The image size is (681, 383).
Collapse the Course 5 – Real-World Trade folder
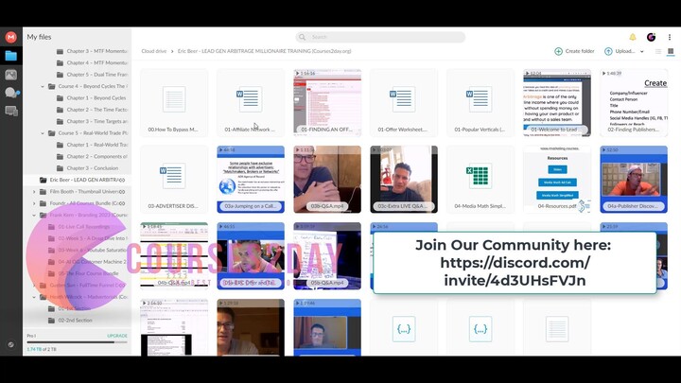43,133
